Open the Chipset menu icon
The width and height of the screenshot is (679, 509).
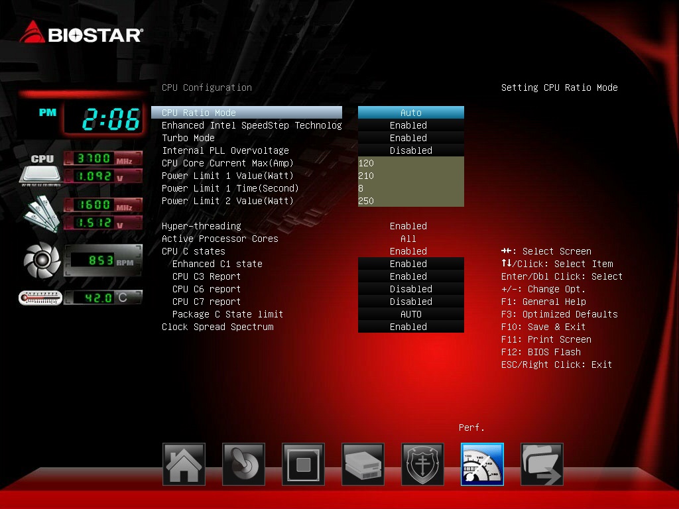303,464
